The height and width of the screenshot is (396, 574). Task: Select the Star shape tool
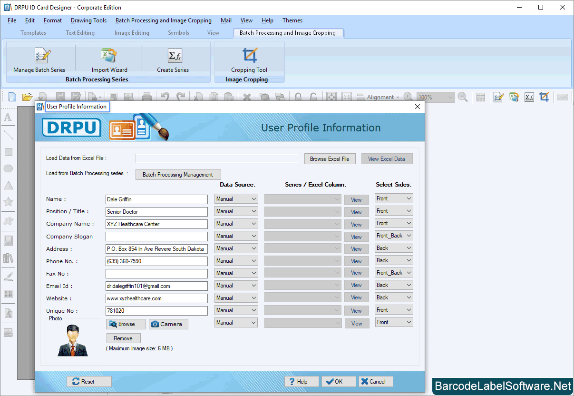8,202
